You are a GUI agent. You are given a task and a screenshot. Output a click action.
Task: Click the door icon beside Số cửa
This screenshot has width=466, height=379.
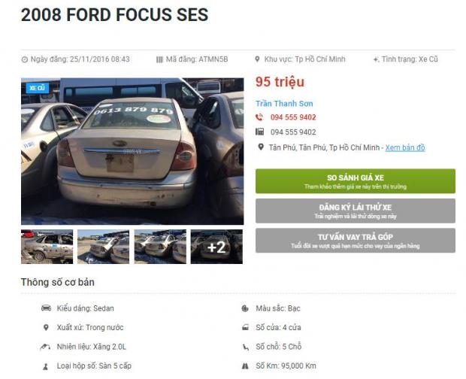click(x=245, y=328)
